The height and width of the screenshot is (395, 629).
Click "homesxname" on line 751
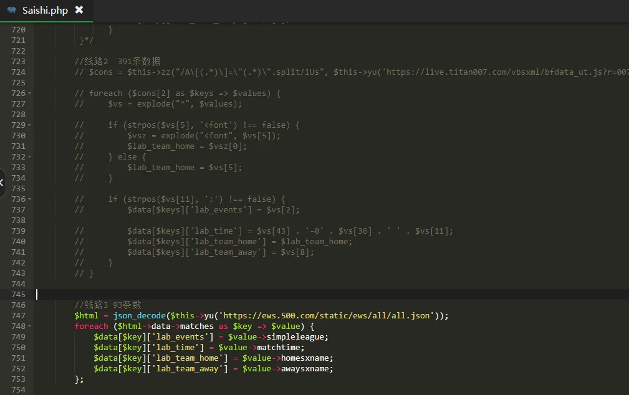coord(305,358)
